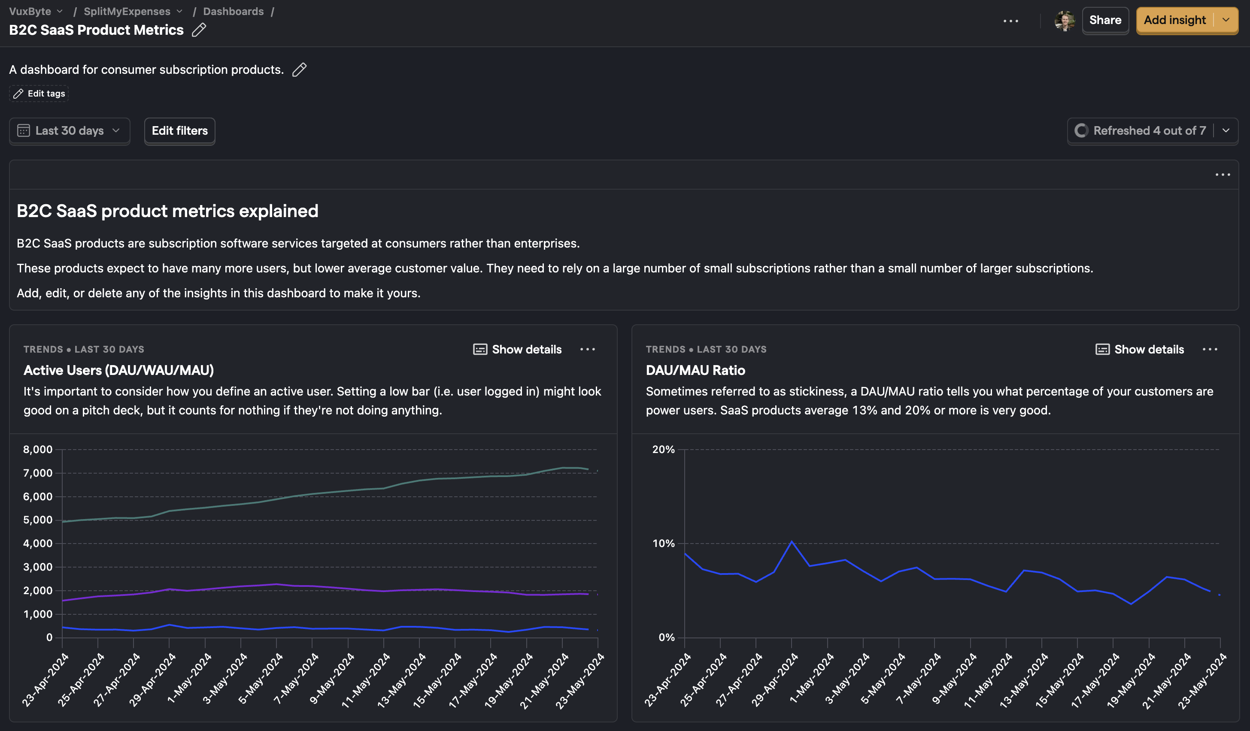1250x731 pixels.
Task: Click the DAU/MAU ratio peak near 29-Apr-2024
Action: point(792,542)
